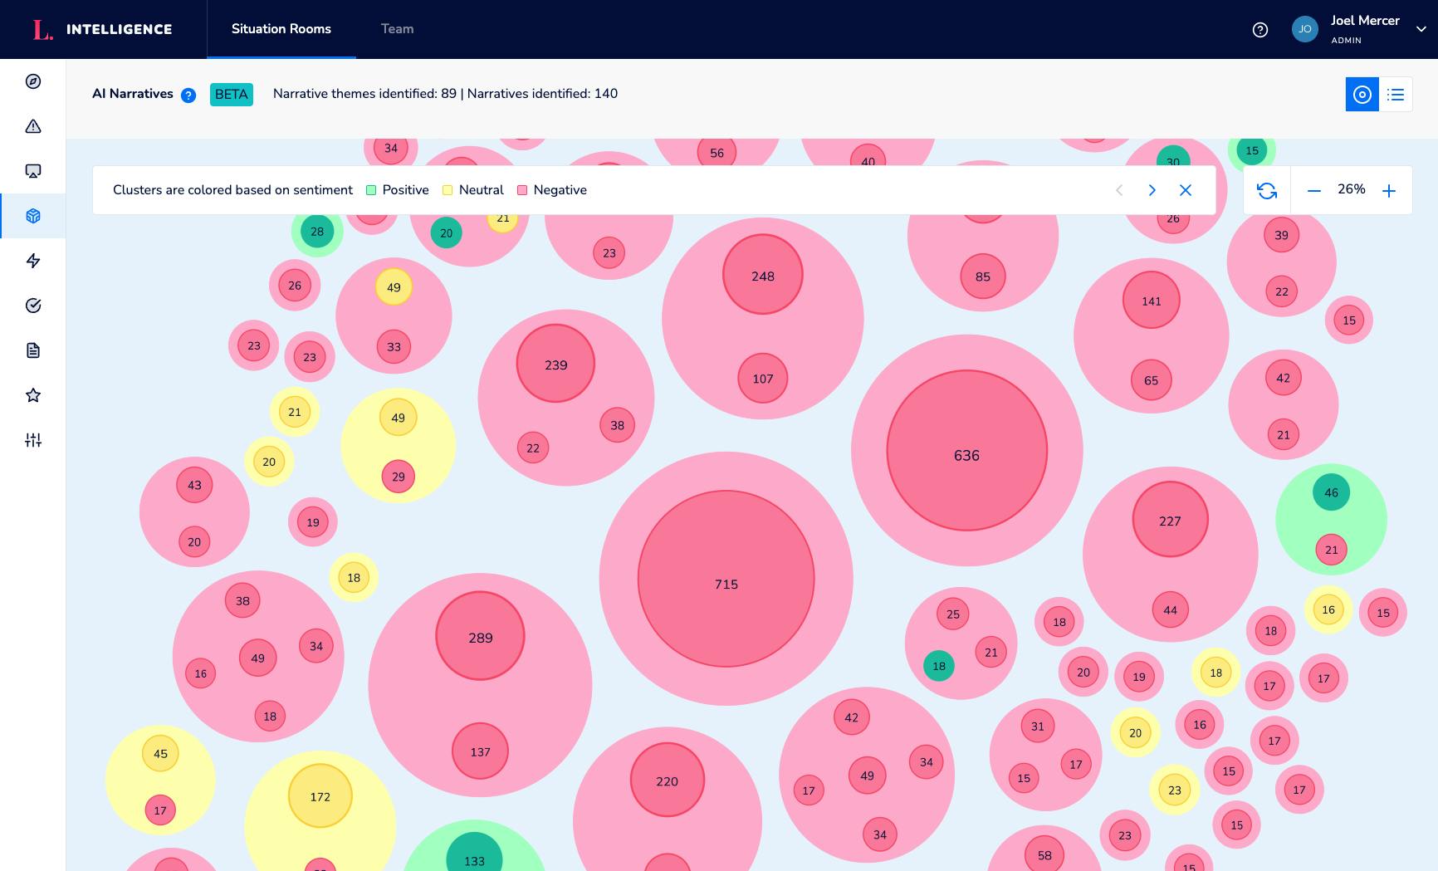The height and width of the screenshot is (871, 1438).
Task: Dismiss the sentiment legend banner
Action: [1186, 190]
